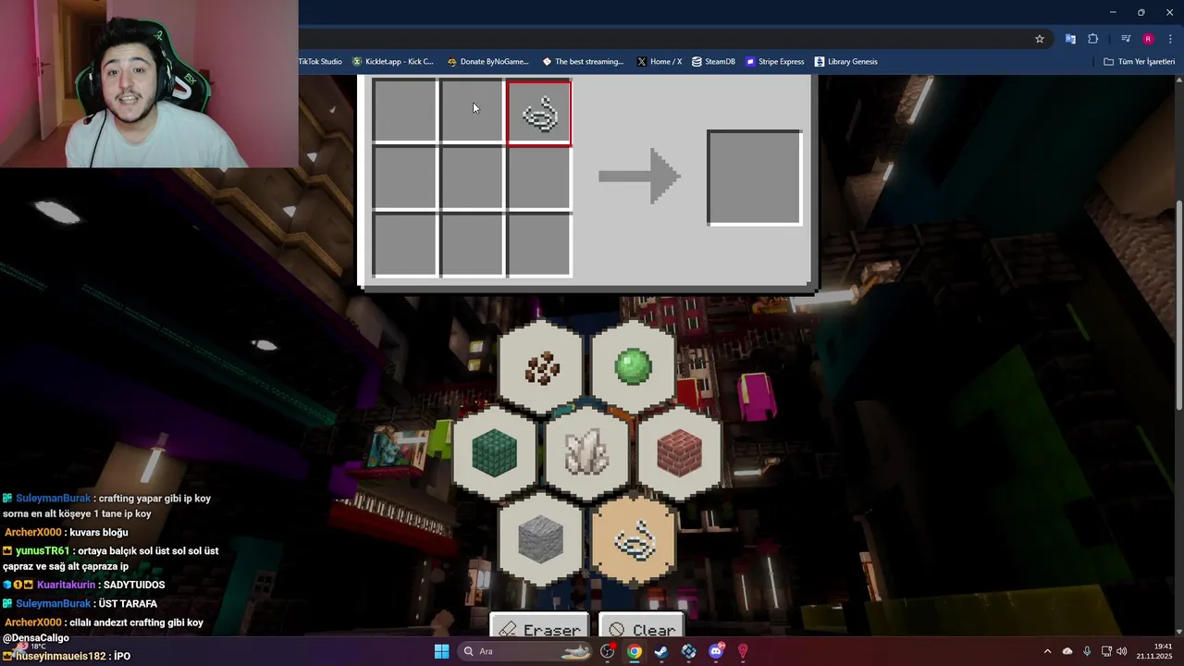Click the middle-right crafting grid slot
This screenshot has width=1184, height=666.
click(x=539, y=179)
